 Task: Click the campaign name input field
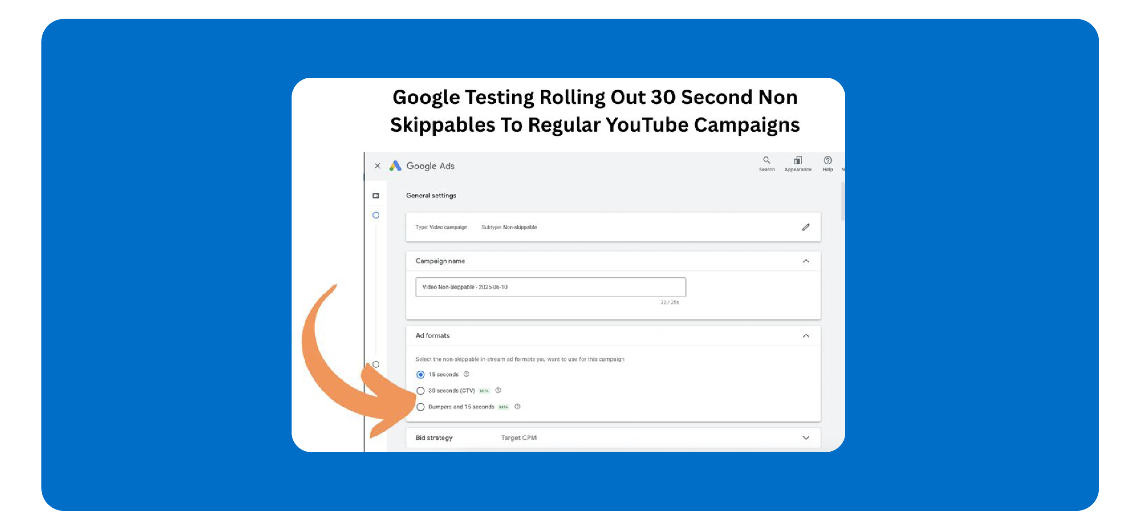pyautogui.click(x=550, y=287)
